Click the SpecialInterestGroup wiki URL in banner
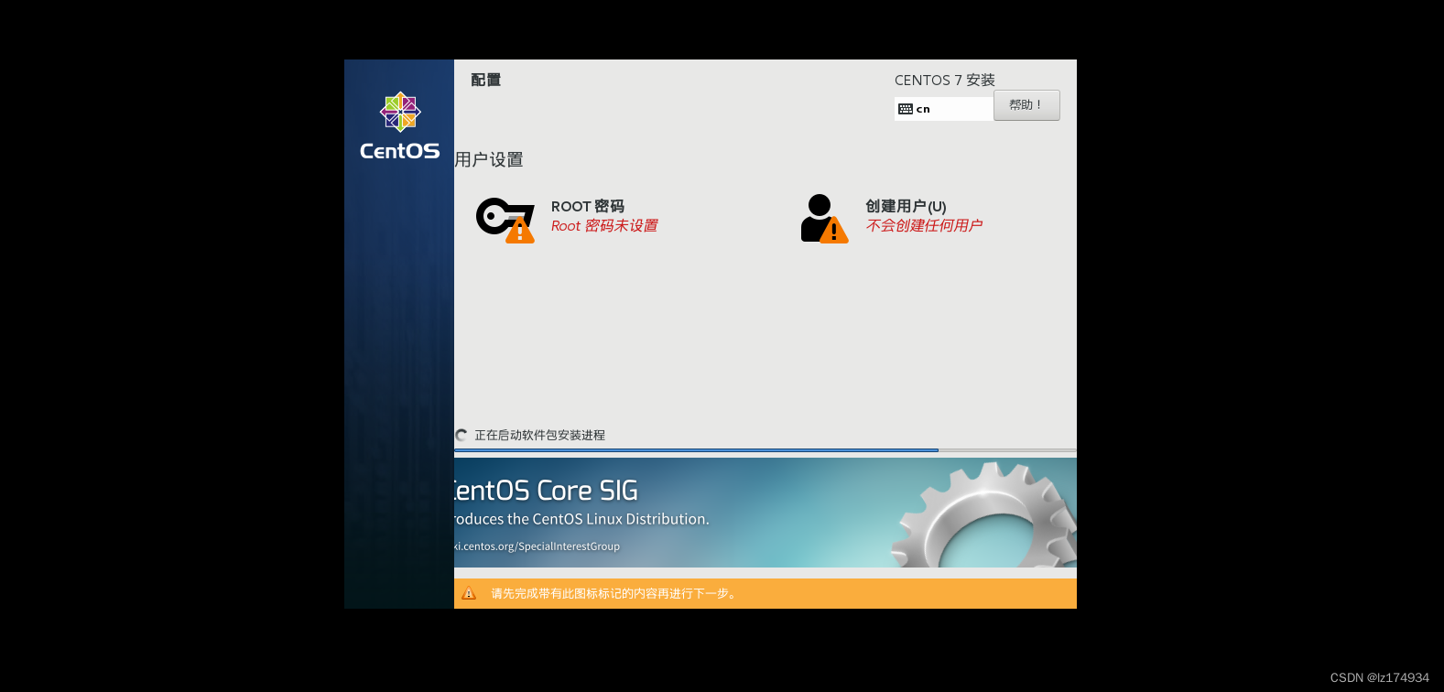The height and width of the screenshot is (692, 1444). [537, 546]
